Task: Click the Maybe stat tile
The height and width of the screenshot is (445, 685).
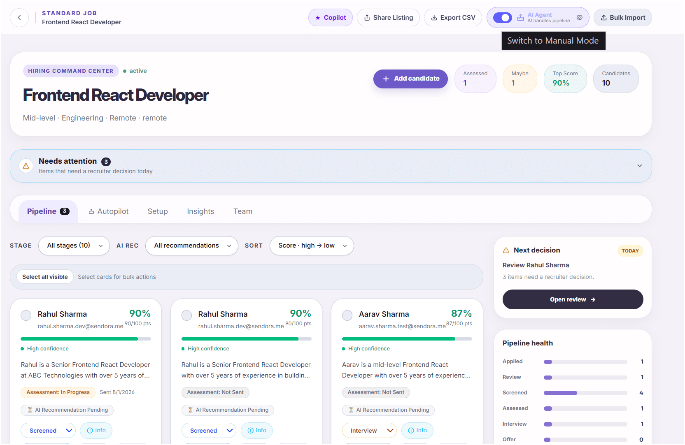Action: pyautogui.click(x=520, y=79)
